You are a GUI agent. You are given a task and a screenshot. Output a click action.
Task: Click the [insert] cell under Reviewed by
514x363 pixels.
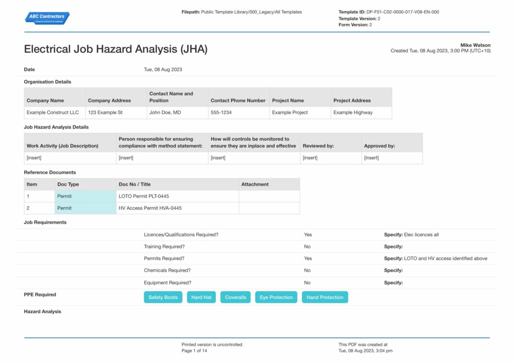tap(331, 158)
